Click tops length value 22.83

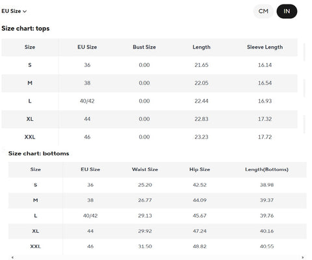coord(201,119)
